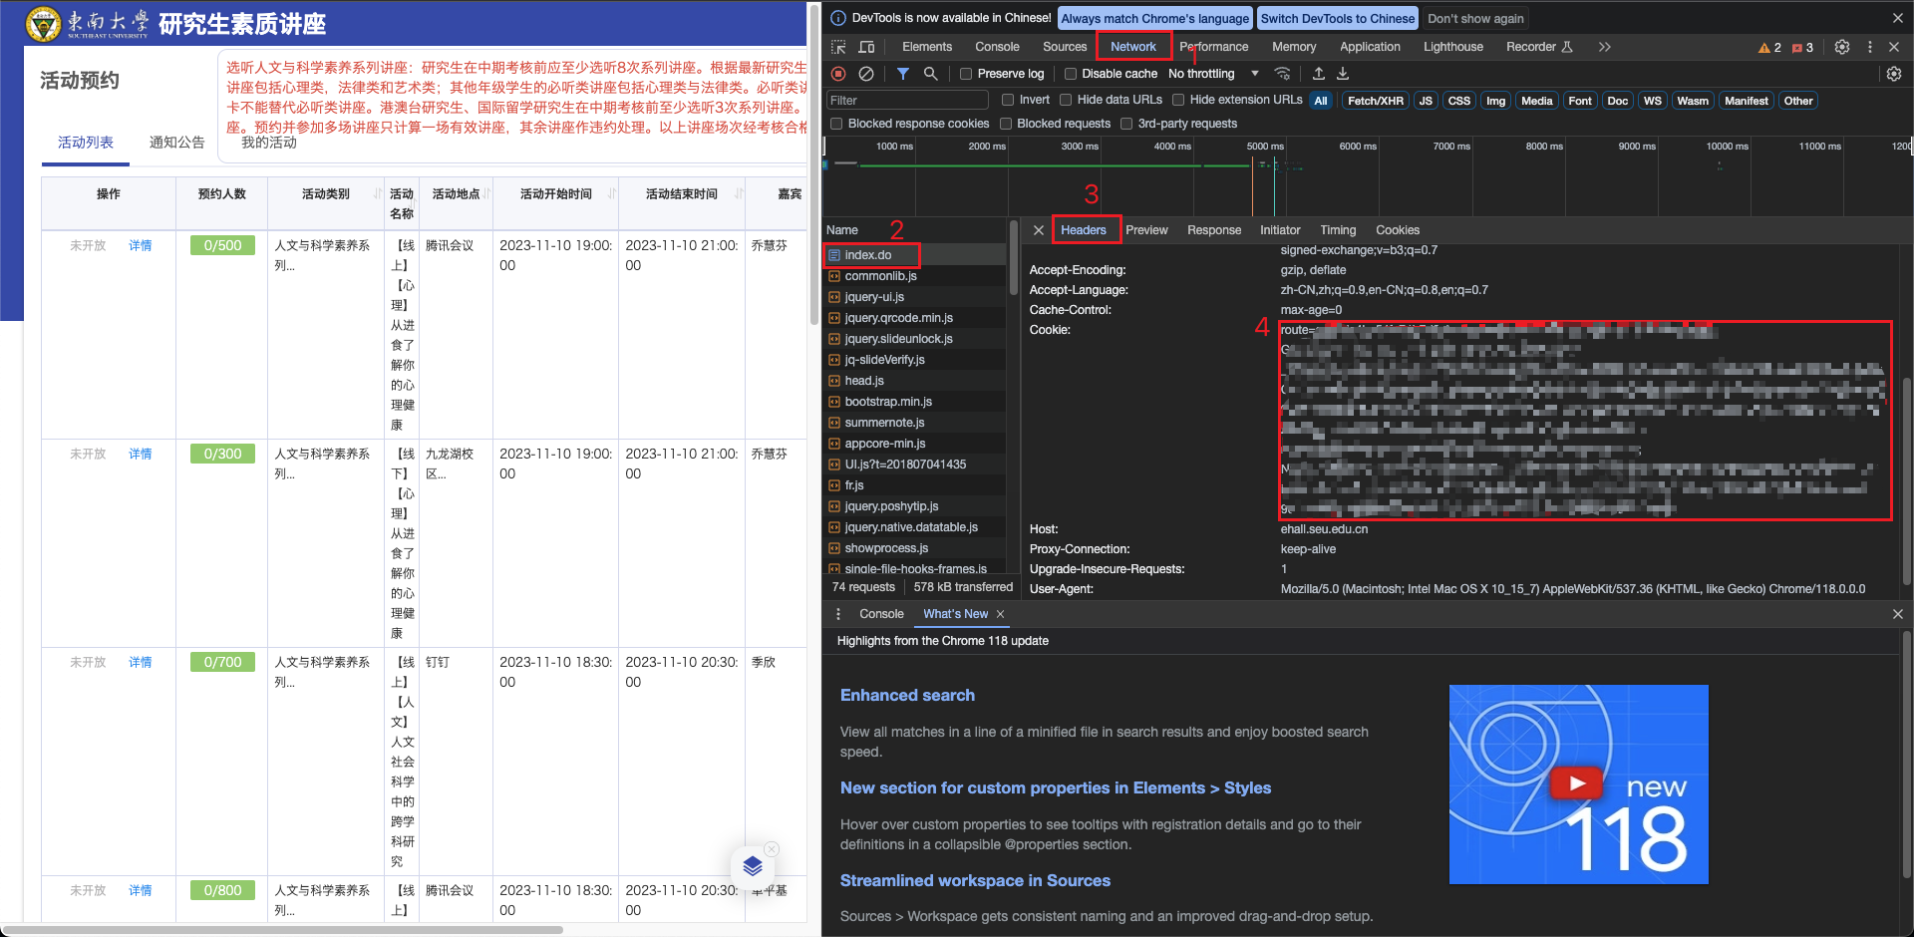Toggle the device toolbar icon
1914x937 pixels.
pos(866,47)
